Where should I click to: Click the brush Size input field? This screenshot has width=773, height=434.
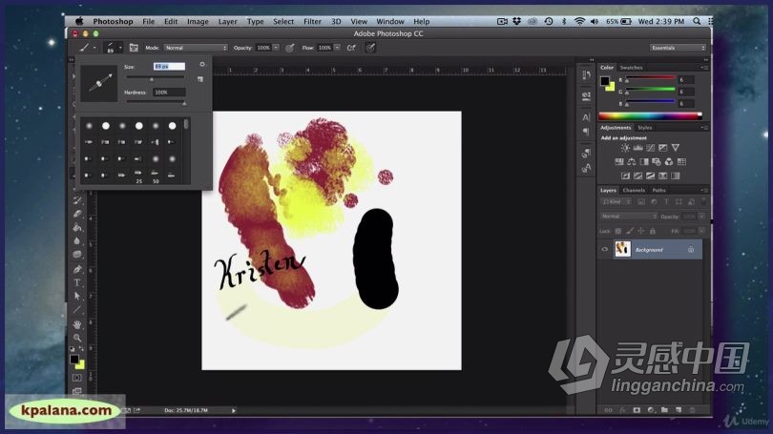[169, 66]
